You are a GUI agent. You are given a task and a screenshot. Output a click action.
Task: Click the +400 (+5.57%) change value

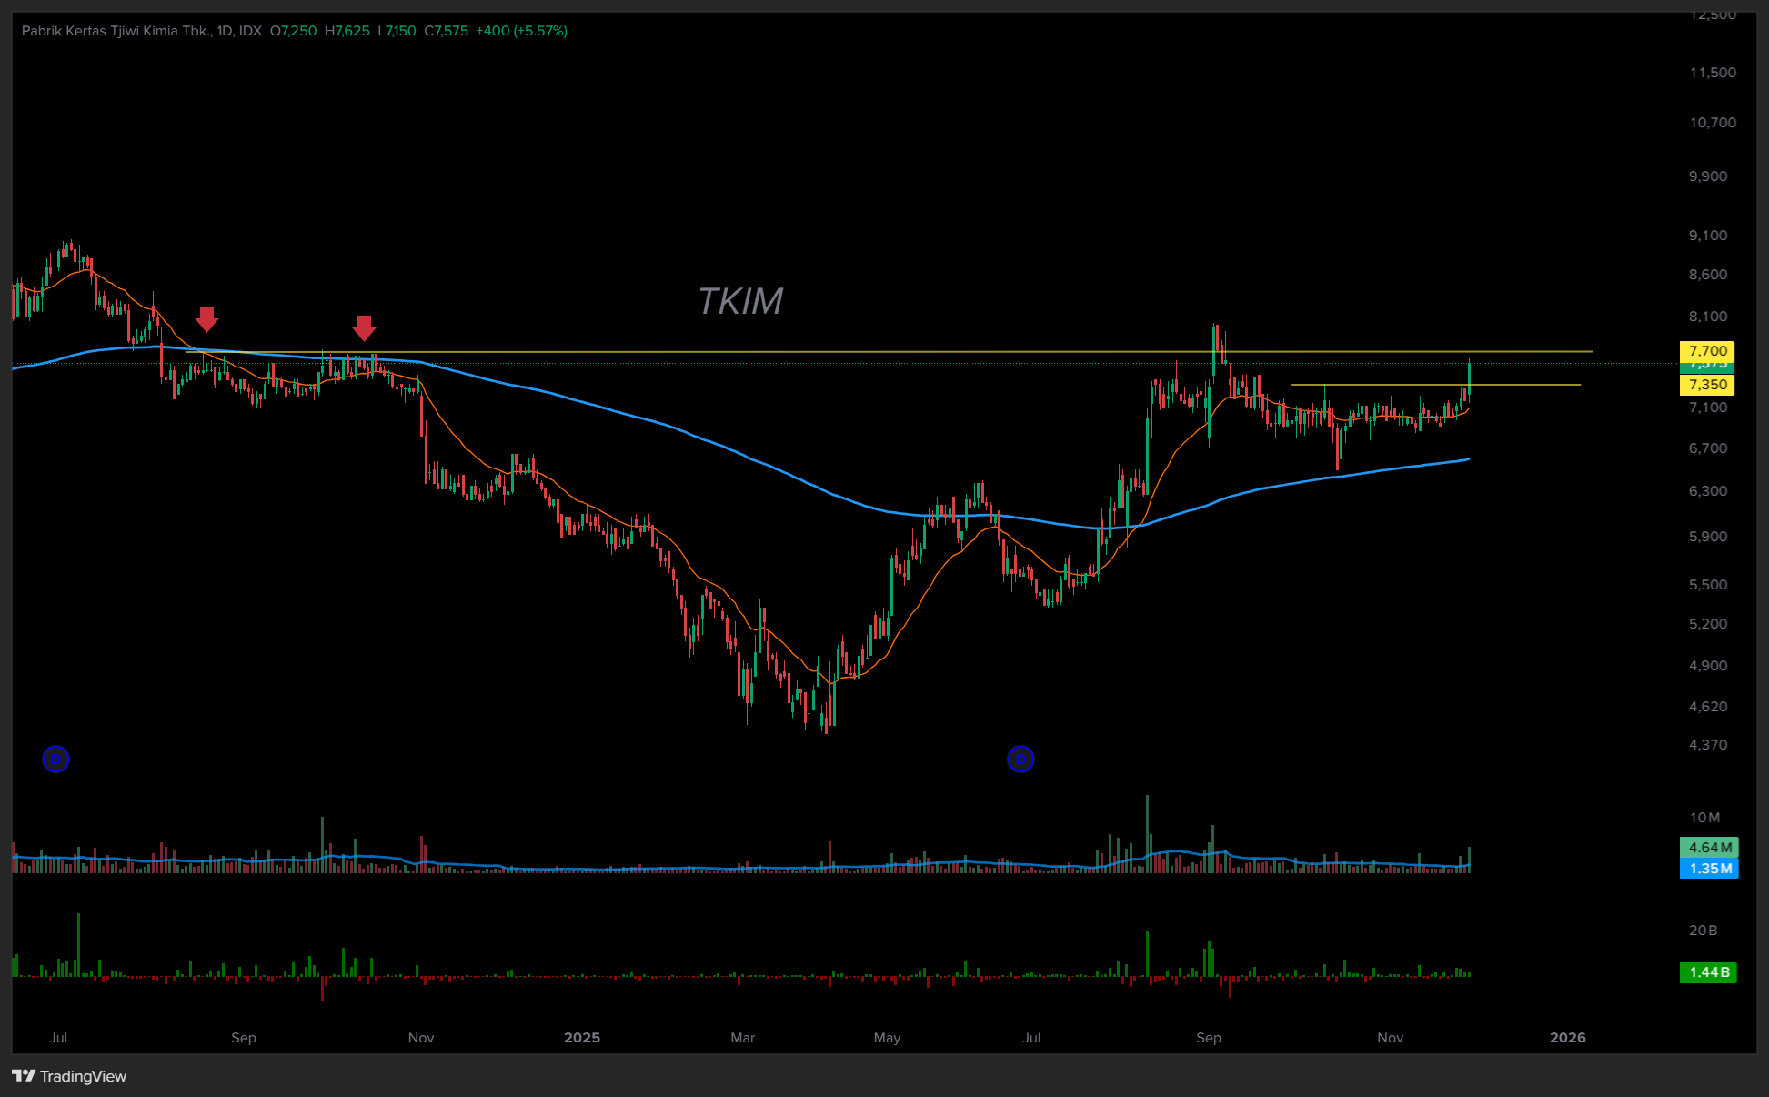tap(521, 31)
